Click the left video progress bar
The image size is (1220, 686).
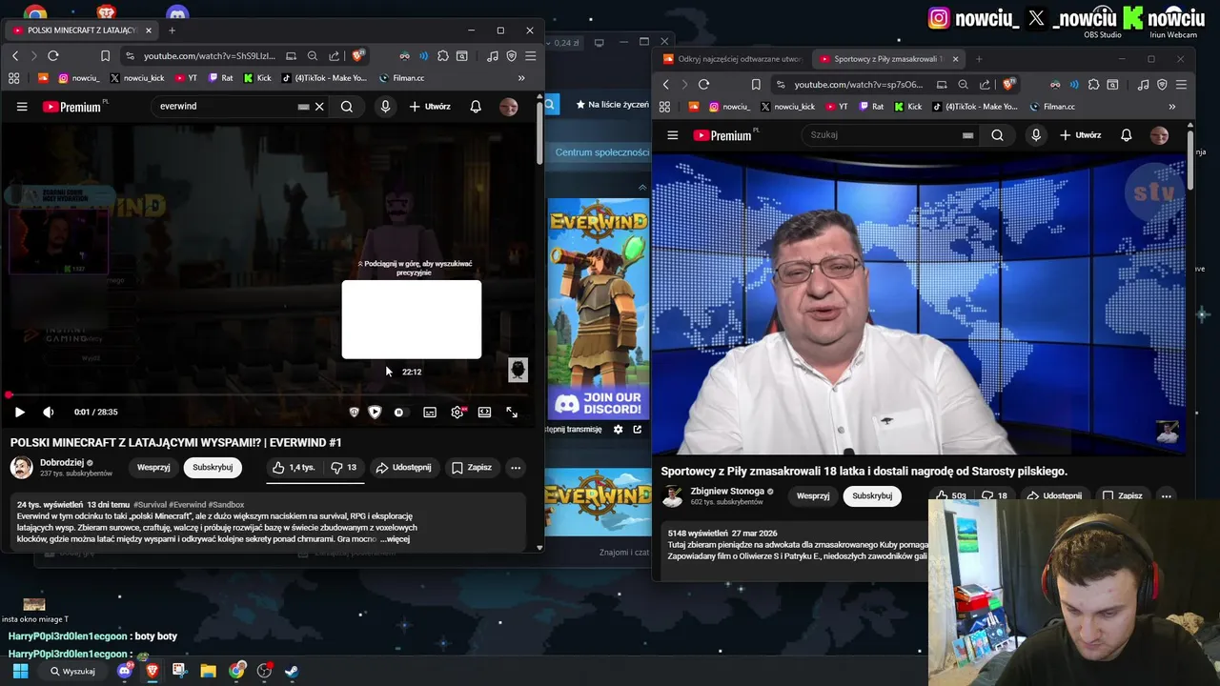pos(267,394)
